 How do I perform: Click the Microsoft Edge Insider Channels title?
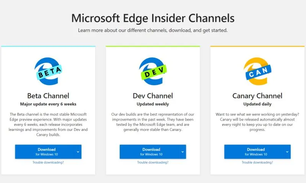[x=153, y=18]
